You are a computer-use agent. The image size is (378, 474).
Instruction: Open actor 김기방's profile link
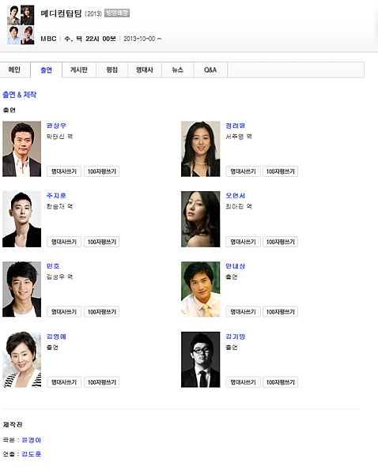pos(235,337)
